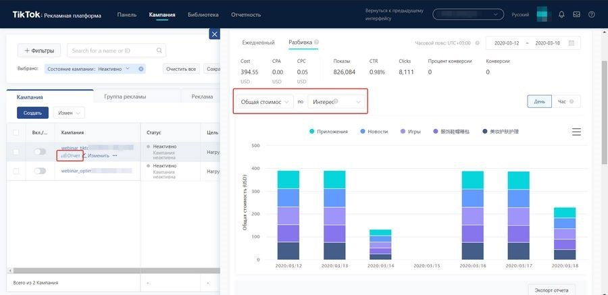608x295 pixels.
Task: Open the notifications bell icon
Action: pos(561,14)
